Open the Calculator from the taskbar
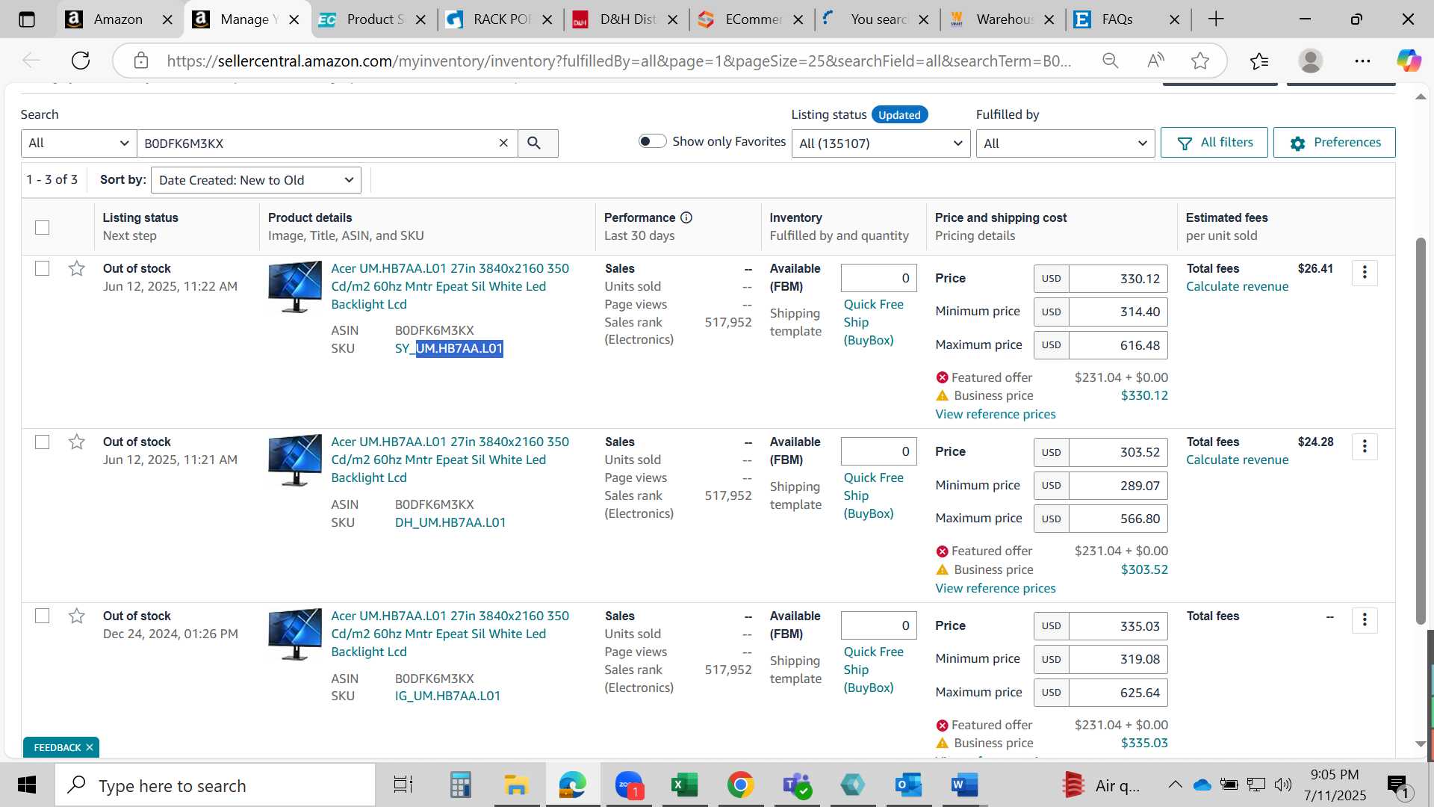Screen dimensions: 1434x807 click(460, 785)
